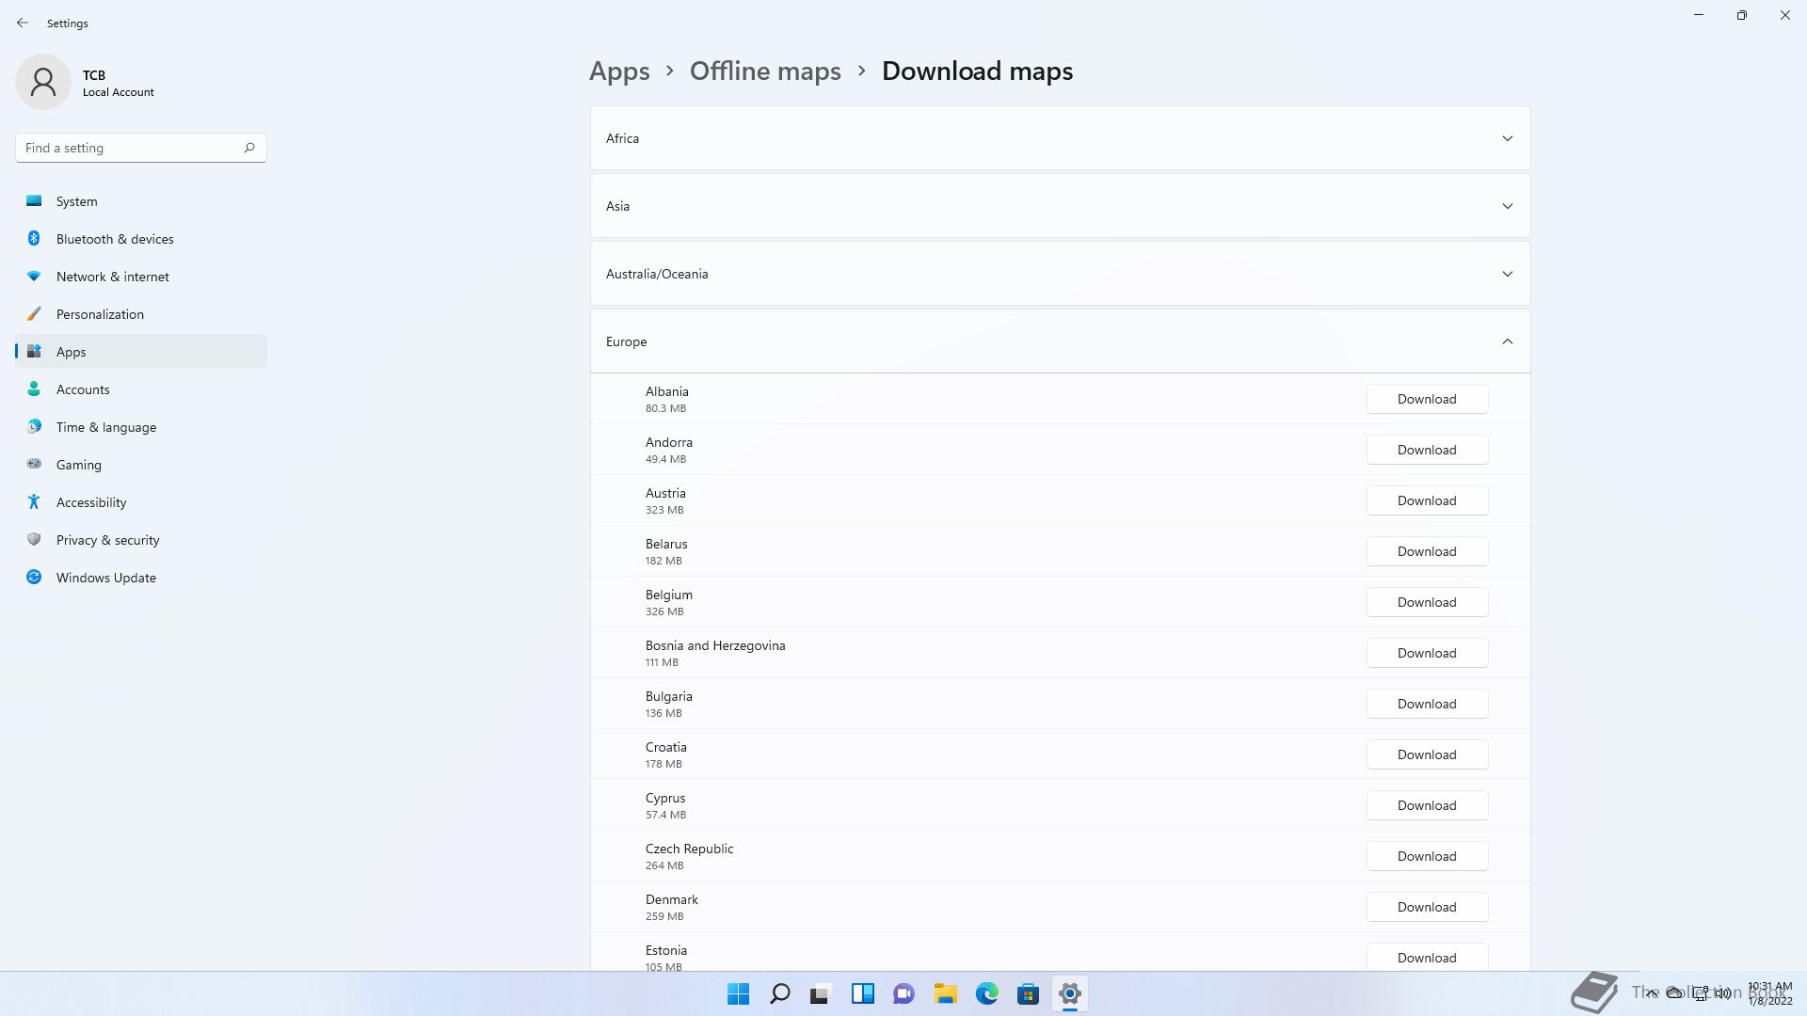
Task: Open Privacy & security settings
Action: coord(107,540)
